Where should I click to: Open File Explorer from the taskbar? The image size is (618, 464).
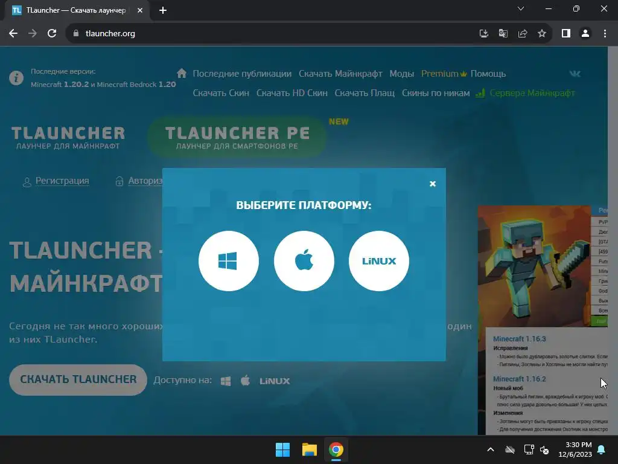(310, 449)
